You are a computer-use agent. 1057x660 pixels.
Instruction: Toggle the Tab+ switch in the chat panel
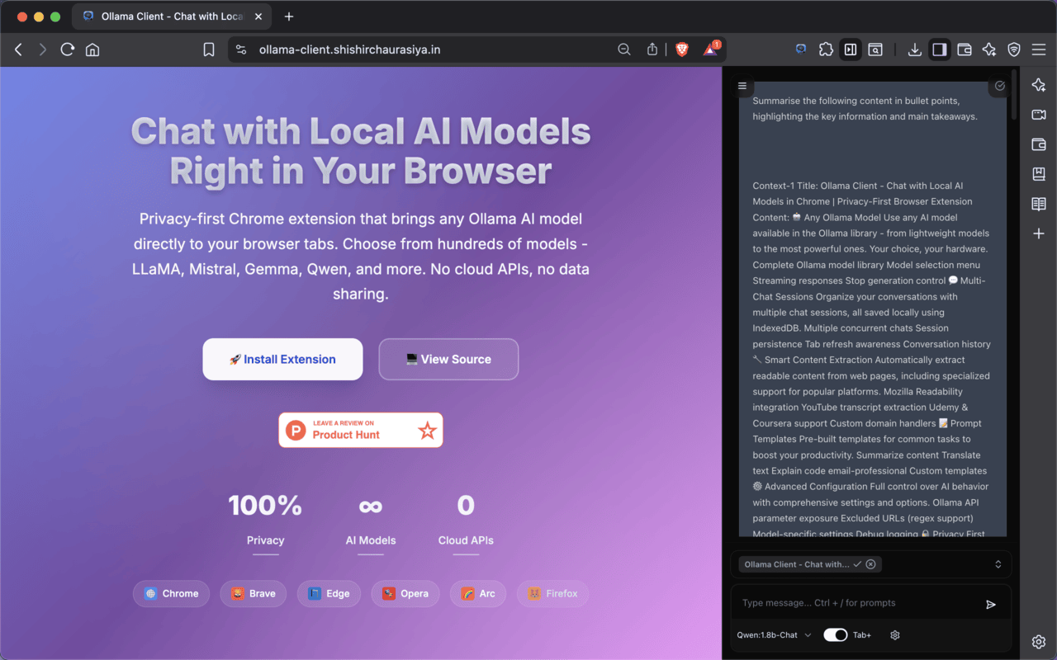[x=837, y=634]
